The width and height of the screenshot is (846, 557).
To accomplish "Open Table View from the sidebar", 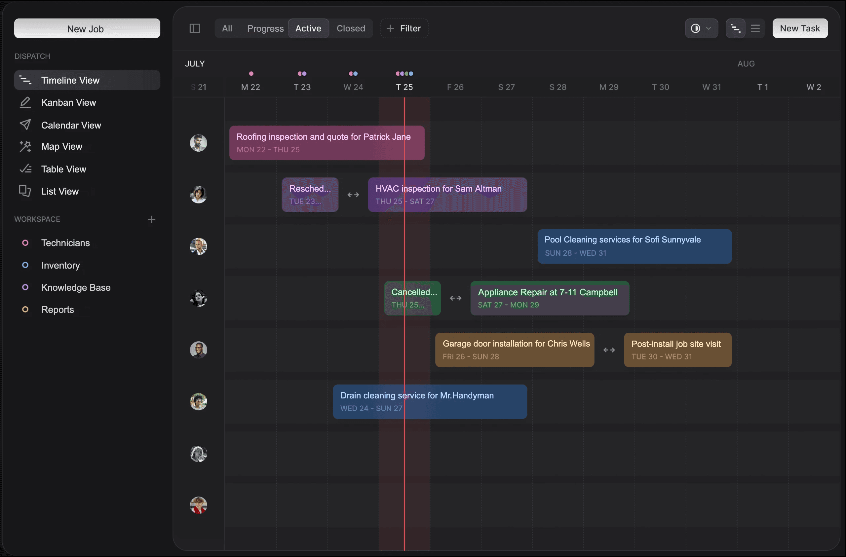I will tap(63, 169).
